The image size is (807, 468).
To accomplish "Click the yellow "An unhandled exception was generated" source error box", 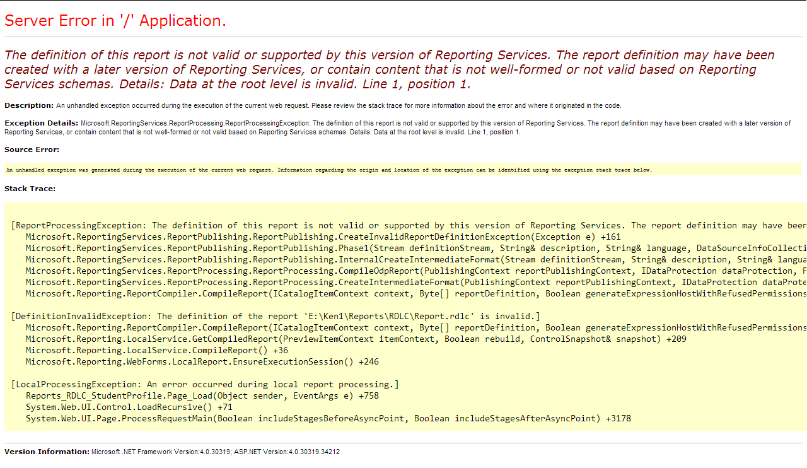I will (x=403, y=170).
